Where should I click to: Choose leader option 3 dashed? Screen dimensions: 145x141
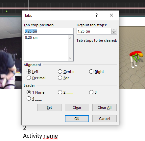(91, 92)
